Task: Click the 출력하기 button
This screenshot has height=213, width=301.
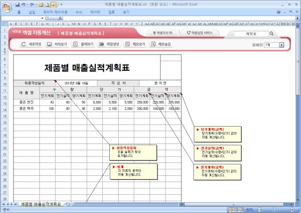Action: point(83,44)
